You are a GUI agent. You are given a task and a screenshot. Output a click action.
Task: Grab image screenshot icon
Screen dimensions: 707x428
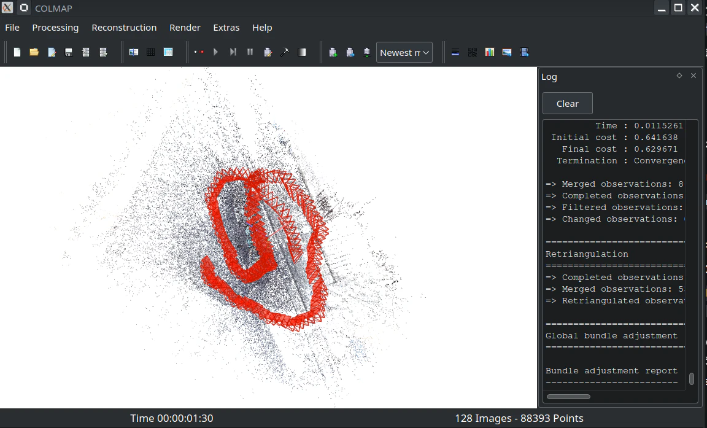pyautogui.click(x=507, y=52)
